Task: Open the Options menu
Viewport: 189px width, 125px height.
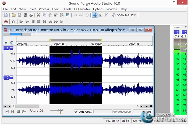Action: (x=98, y=9)
